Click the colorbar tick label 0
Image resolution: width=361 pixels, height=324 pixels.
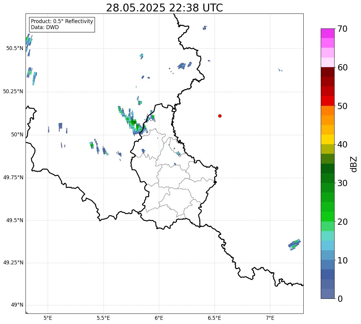[x=340, y=299]
